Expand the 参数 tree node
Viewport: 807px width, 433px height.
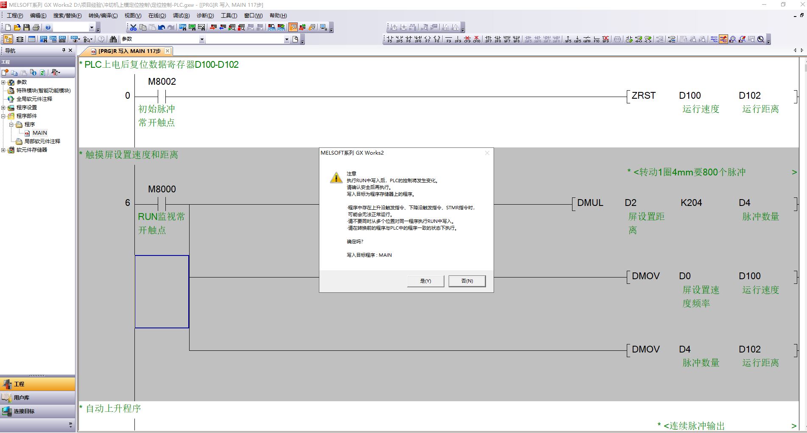3,82
